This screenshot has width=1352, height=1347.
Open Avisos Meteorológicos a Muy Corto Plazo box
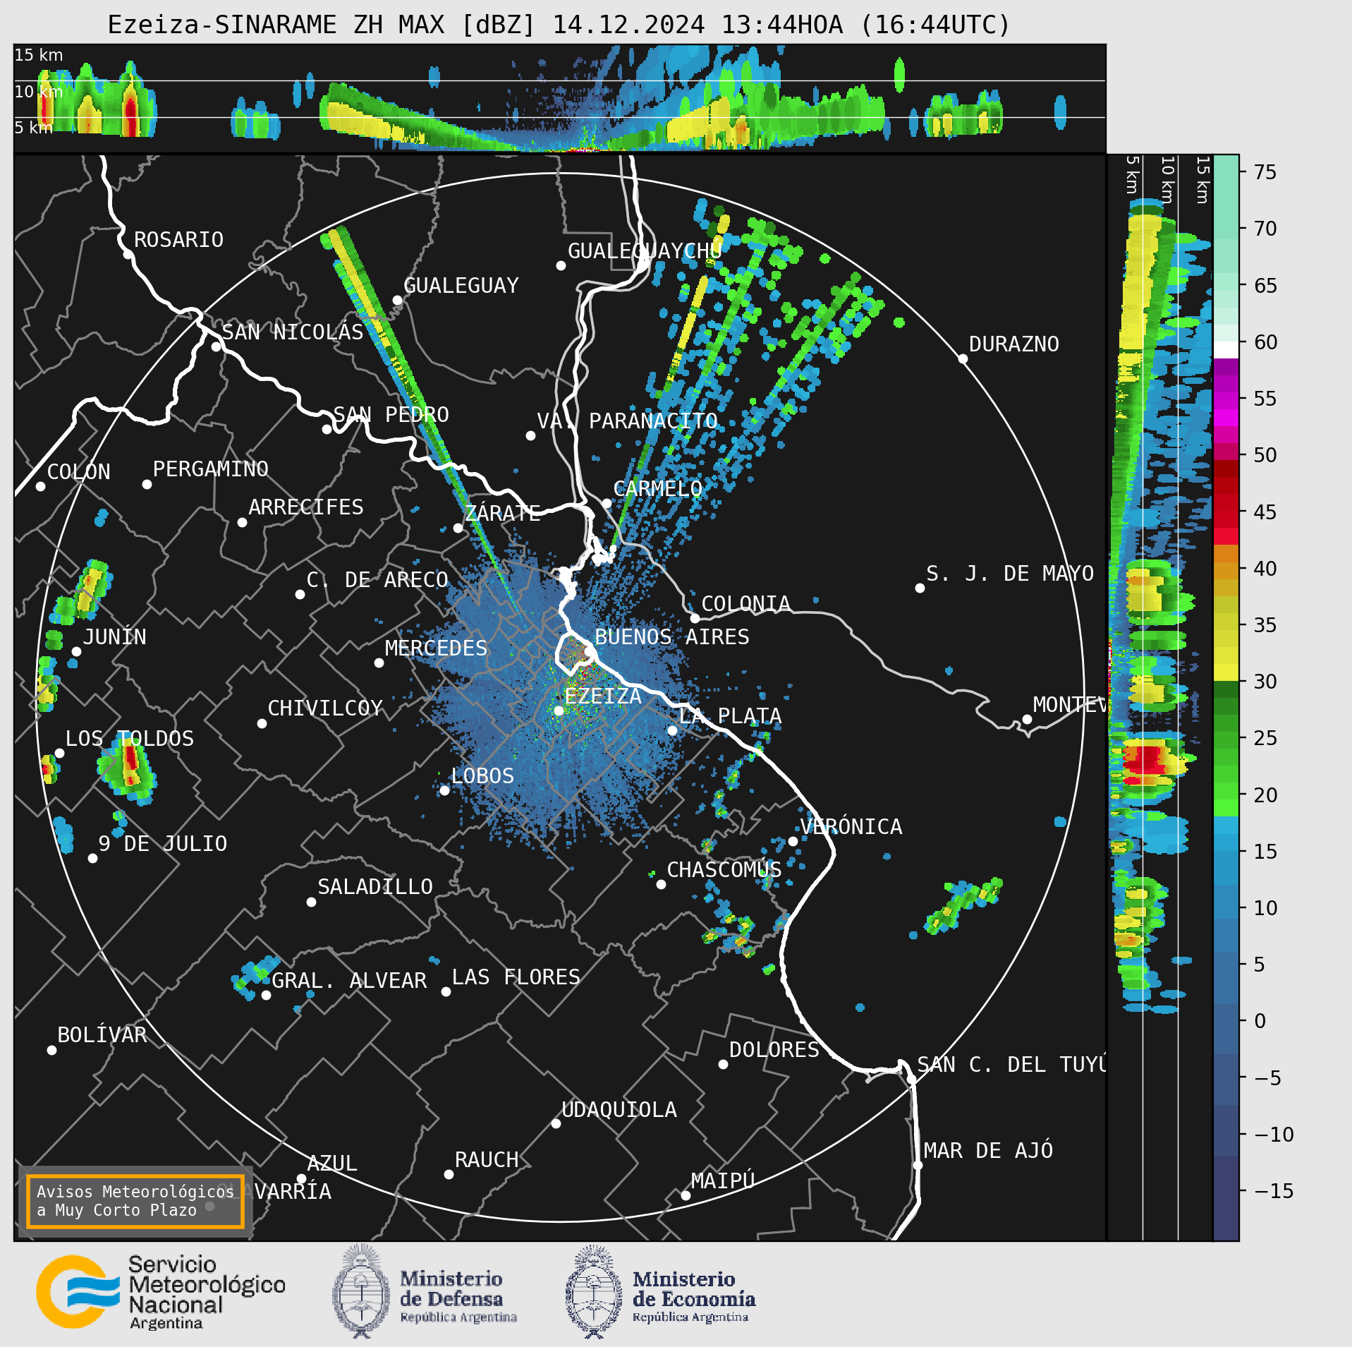point(135,1201)
